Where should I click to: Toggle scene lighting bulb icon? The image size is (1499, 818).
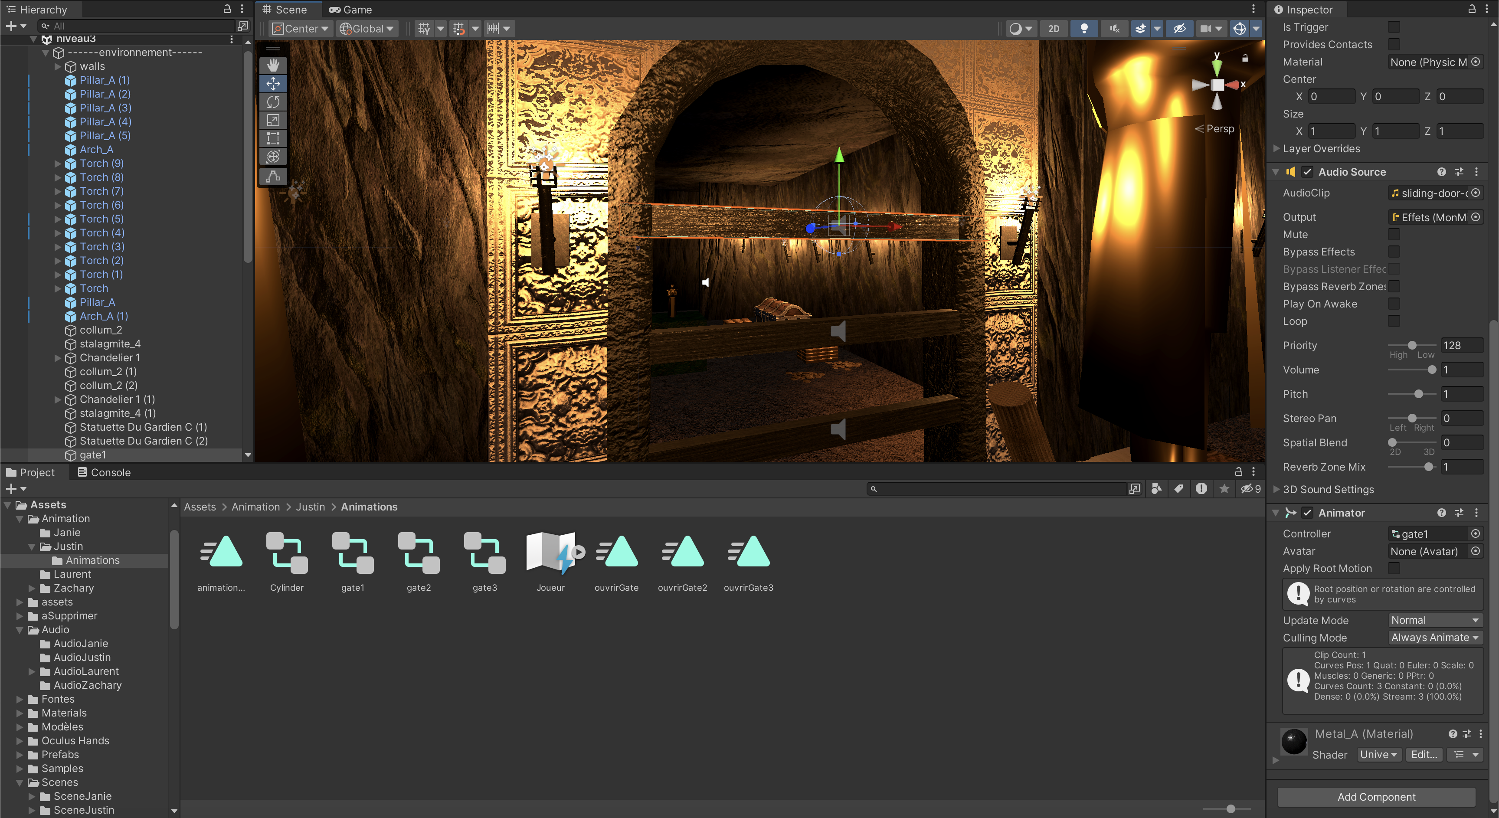click(1083, 29)
